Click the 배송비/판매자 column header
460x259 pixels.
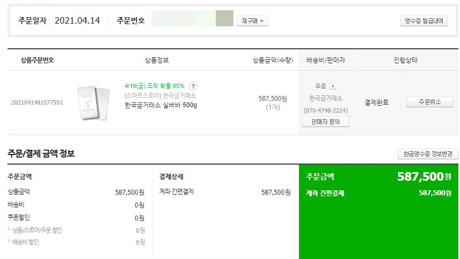coord(326,60)
